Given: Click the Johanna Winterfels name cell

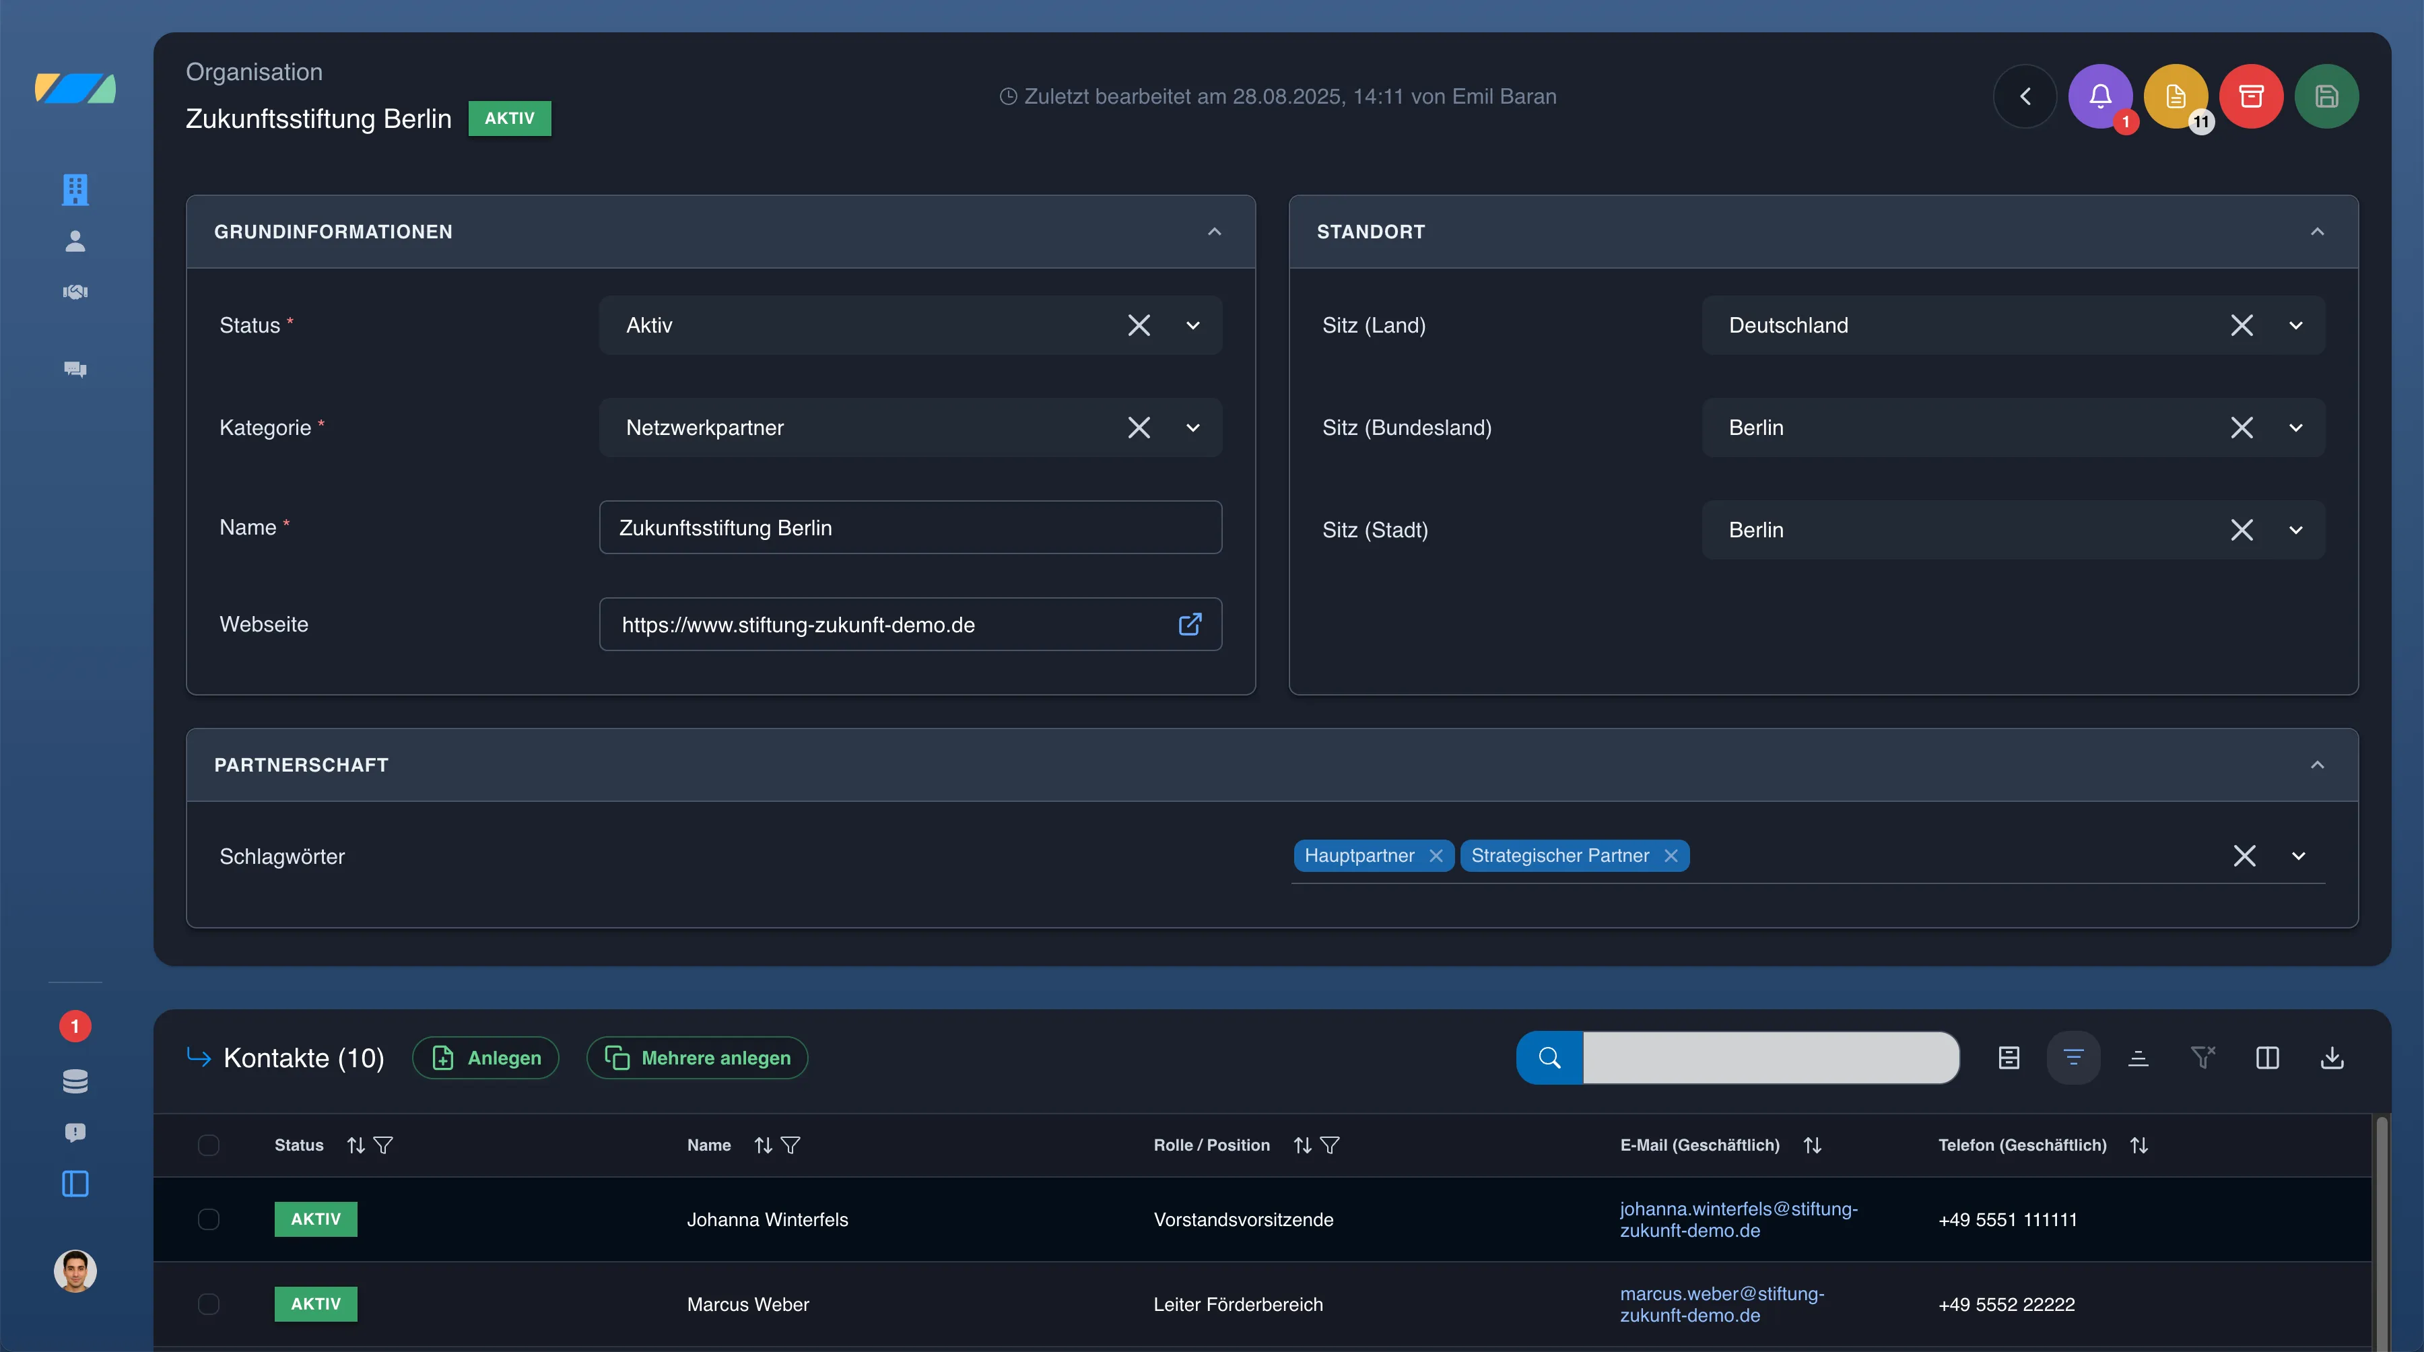Looking at the screenshot, I should 767,1219.
